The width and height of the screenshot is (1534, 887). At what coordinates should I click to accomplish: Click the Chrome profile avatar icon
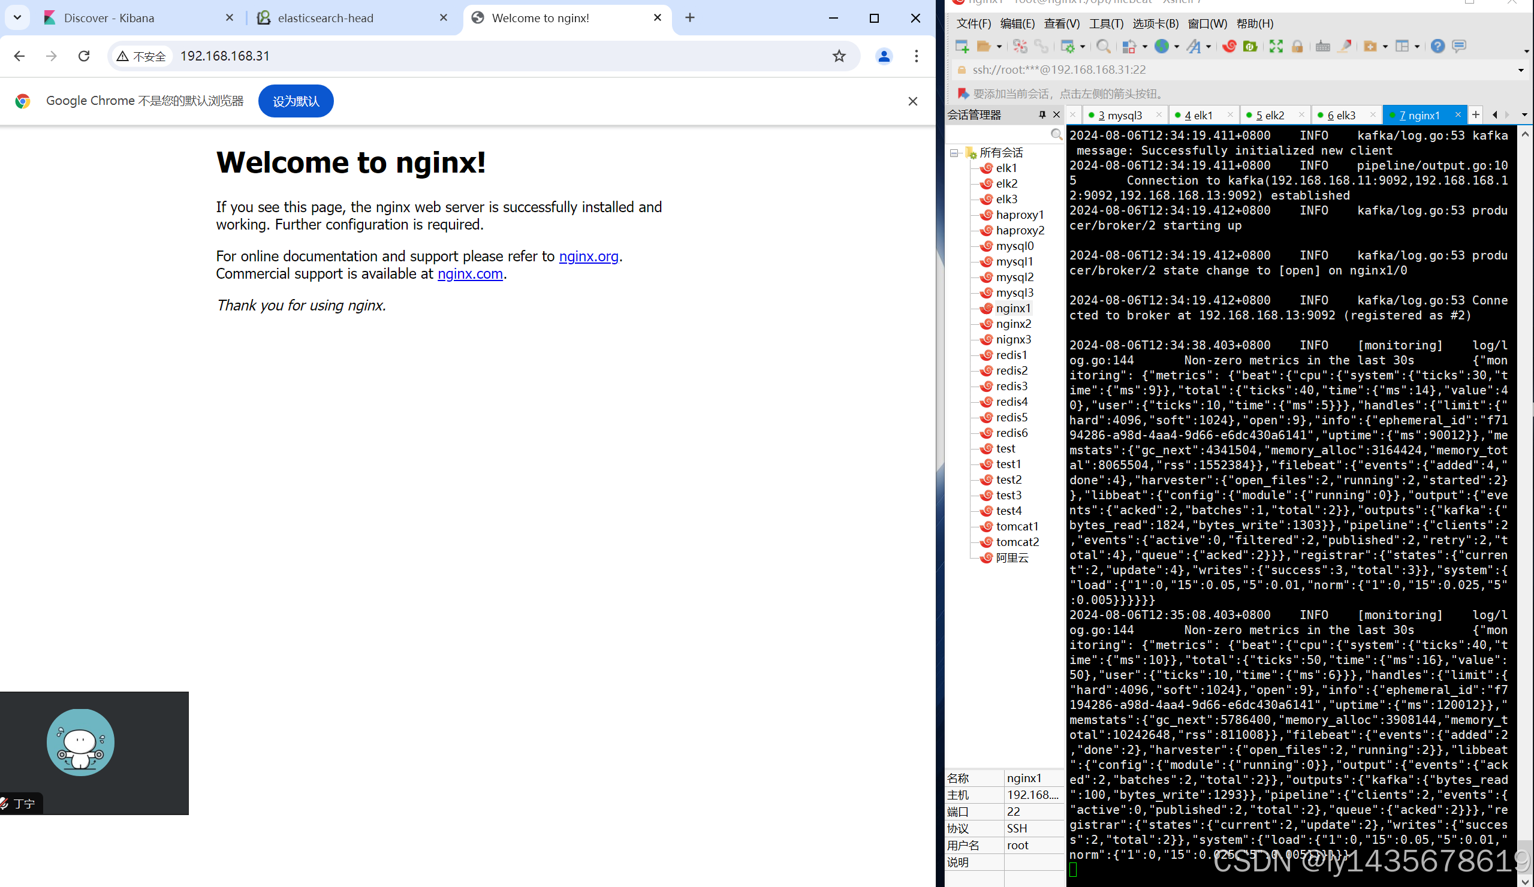click(x=884, y=56)
